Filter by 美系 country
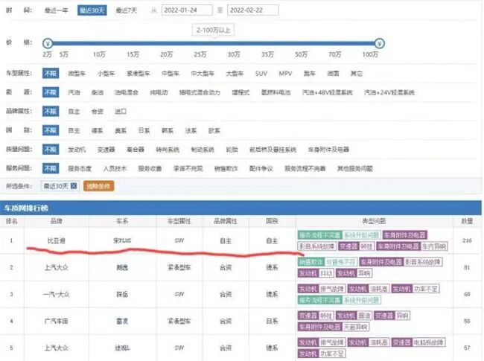 (121, 130)
